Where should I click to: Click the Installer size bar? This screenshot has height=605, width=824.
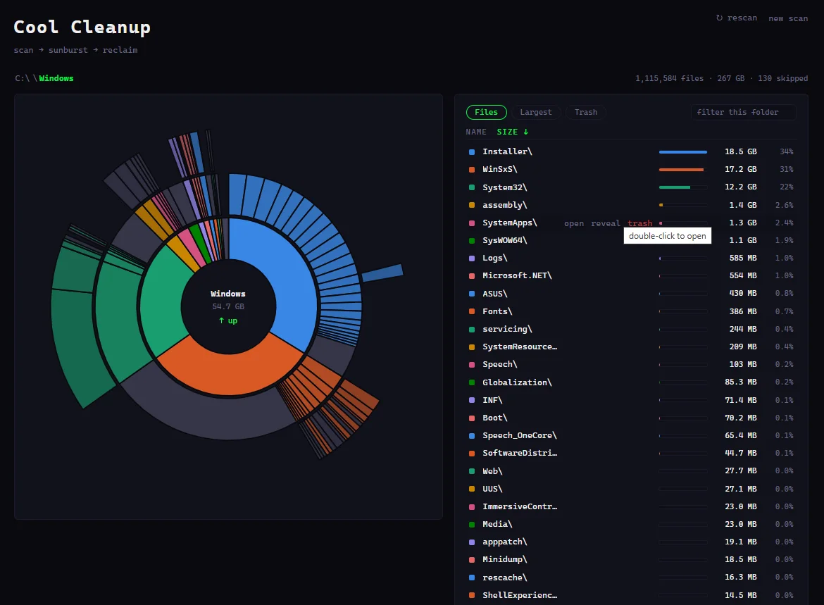click(x=682, y=152)
